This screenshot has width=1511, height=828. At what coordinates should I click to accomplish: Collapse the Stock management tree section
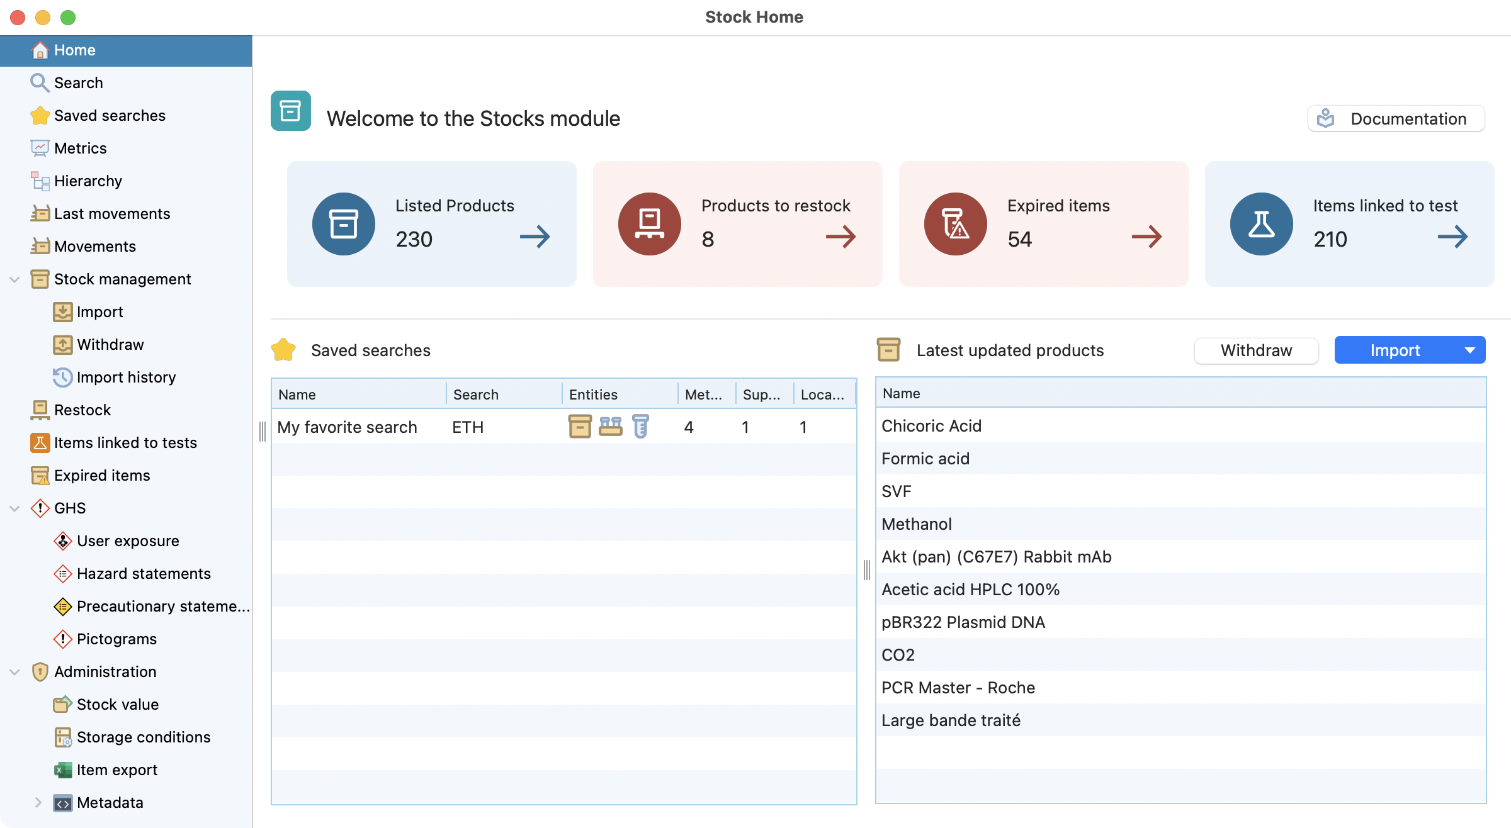(x=14, y=279)
